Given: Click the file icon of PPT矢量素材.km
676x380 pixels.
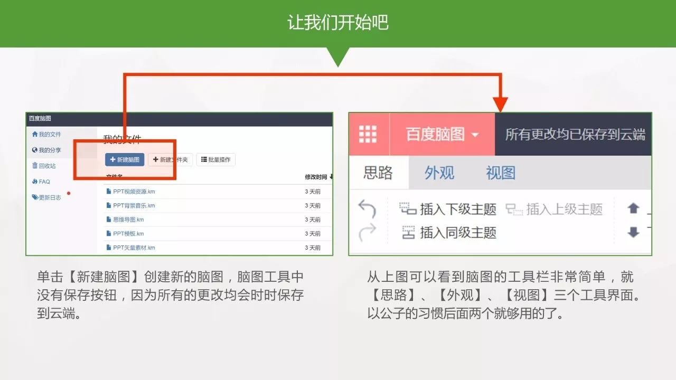Looking at the screenshot, I should 109,248.
